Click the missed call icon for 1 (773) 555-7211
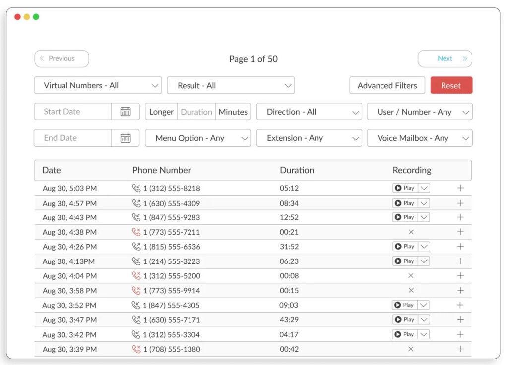 (136, 232)
